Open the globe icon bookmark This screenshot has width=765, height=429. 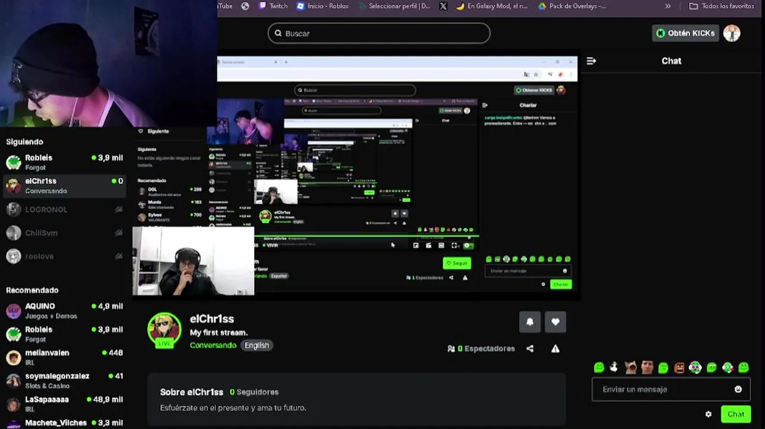[x=245, y=6]
